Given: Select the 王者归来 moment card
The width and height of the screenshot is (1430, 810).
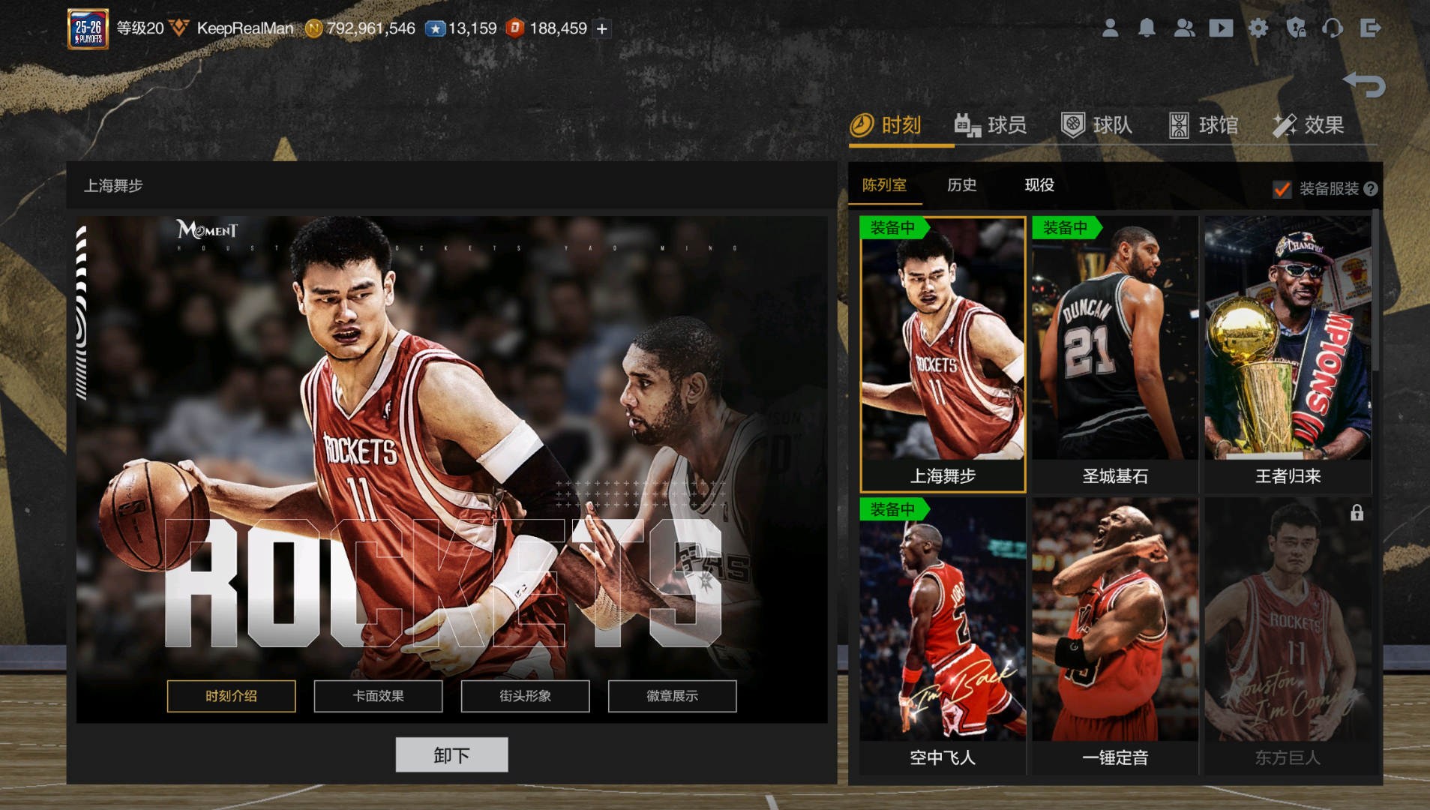Looking at the screenshot, I should [x=1288, y=355].
